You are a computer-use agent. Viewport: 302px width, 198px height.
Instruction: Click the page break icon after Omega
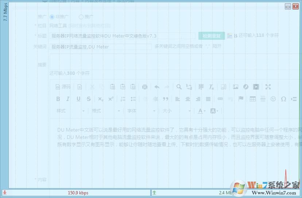[294, 99]
